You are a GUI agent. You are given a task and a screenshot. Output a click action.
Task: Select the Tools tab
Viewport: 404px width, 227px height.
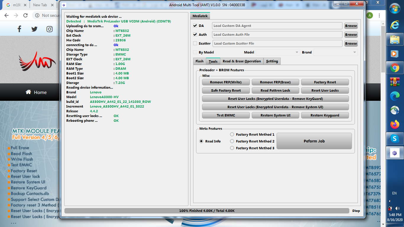pos(213,61)
